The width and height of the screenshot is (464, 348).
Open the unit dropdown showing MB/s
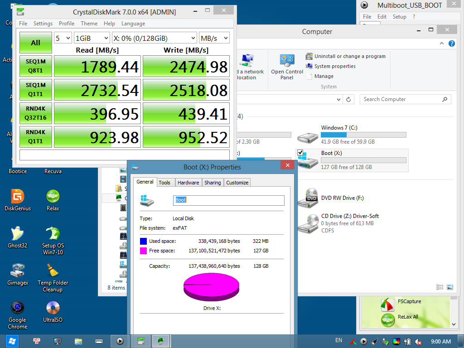[x=214, y=38]
